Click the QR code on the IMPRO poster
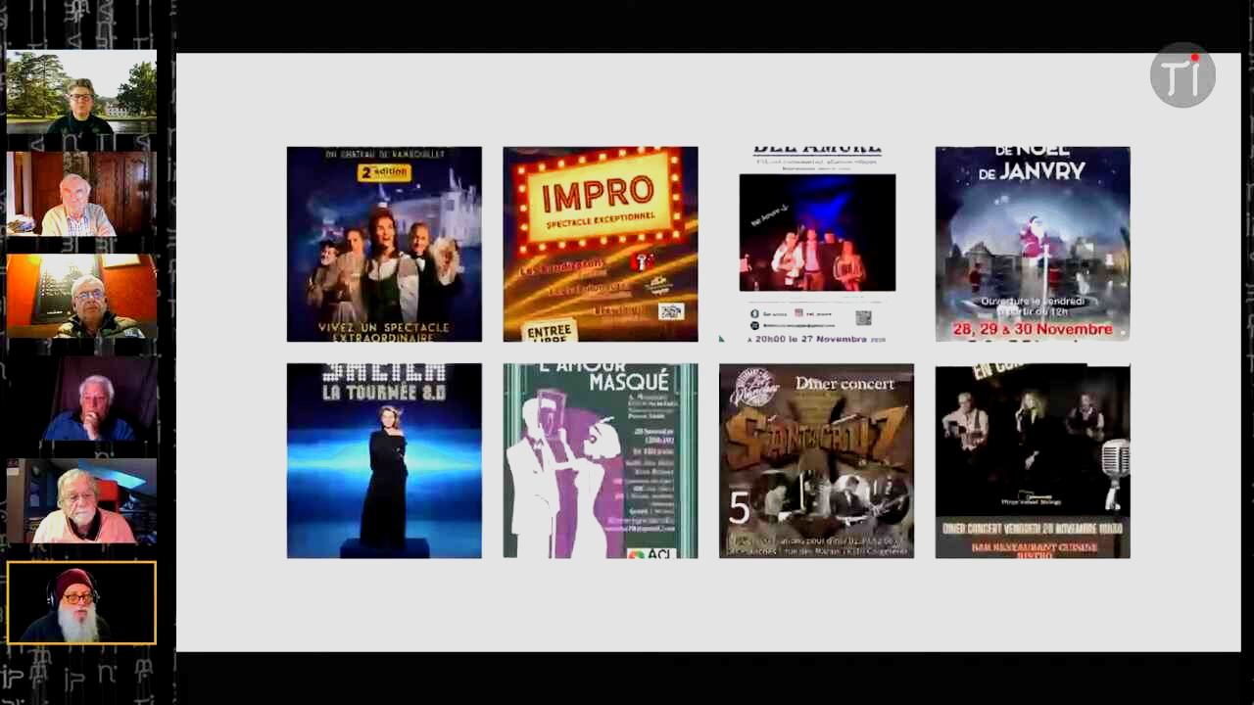The width and height of the screenshot is (1254, 705). pyautogui.click(x=670, y=311)
